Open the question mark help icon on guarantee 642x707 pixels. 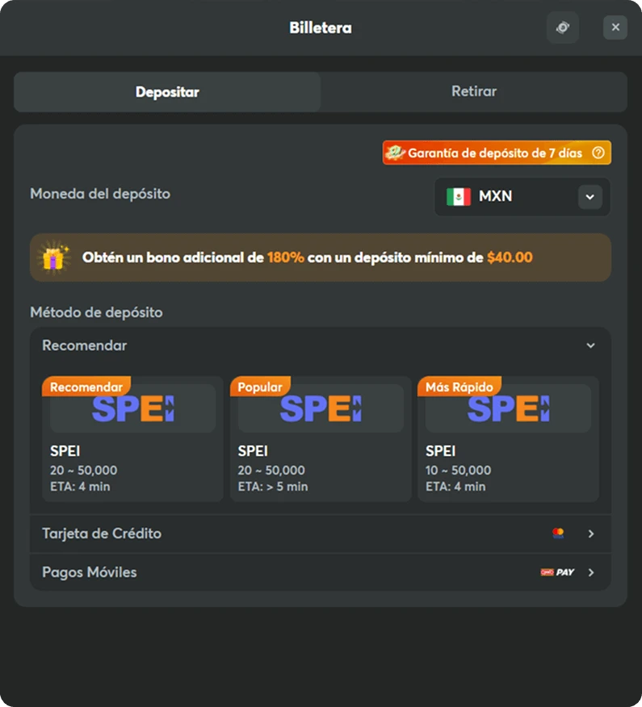pyautogui.click(x=598, y=152)
